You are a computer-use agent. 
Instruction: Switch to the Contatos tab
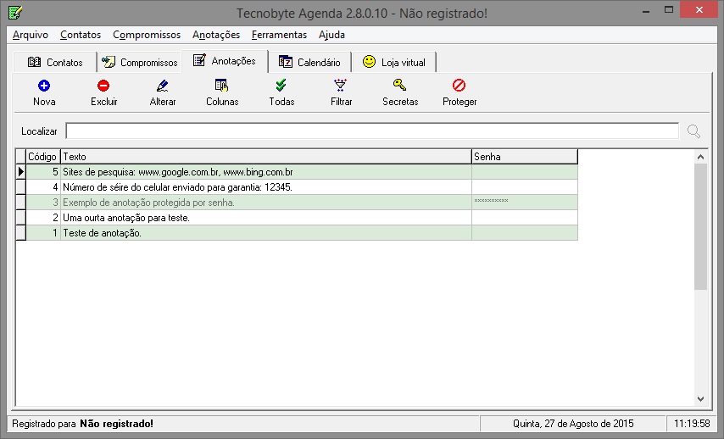coord(56,63)
